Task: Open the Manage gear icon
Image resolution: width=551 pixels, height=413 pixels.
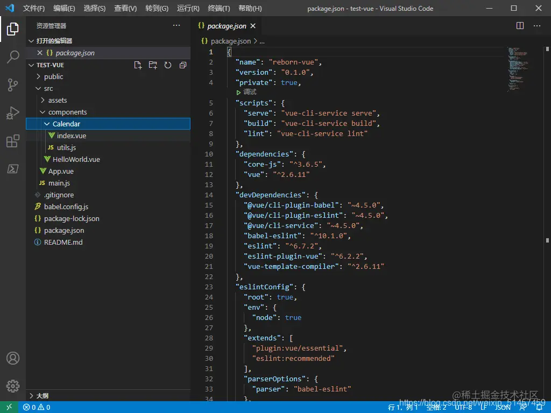Action: [x=13, y=386]
